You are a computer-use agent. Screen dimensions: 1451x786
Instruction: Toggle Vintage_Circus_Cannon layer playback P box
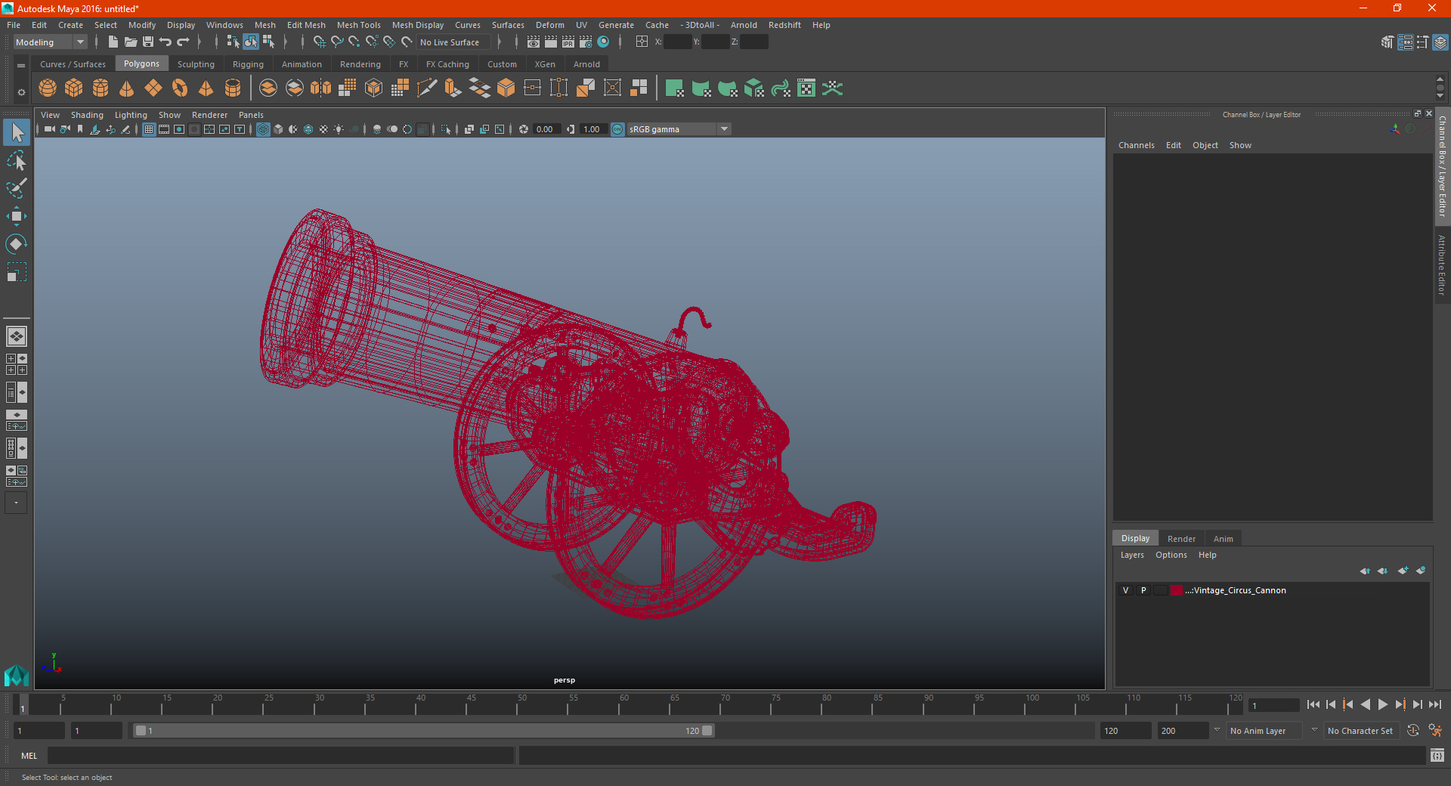1143,590
